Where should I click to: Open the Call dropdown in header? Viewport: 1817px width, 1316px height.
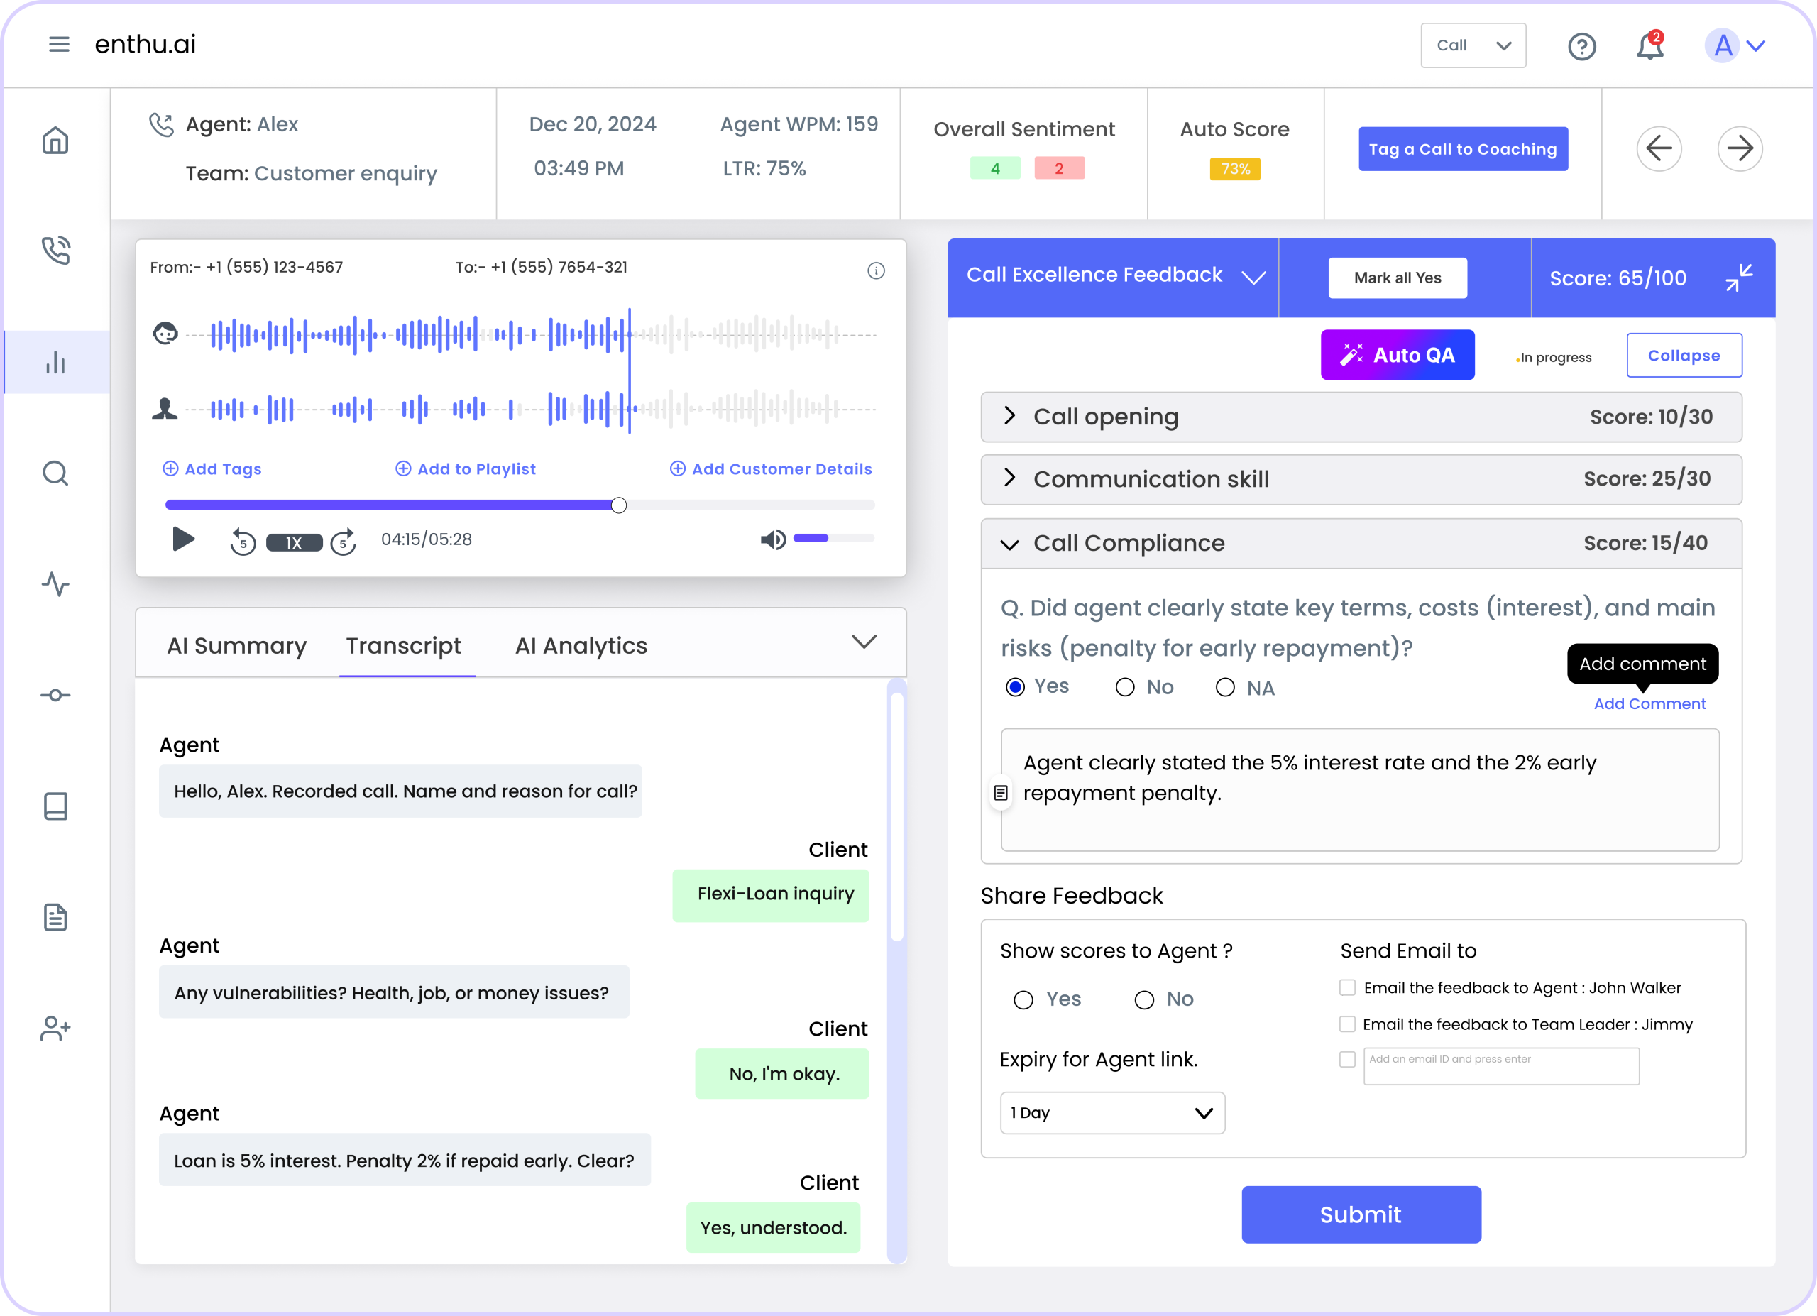click(x=1473, y=45)
